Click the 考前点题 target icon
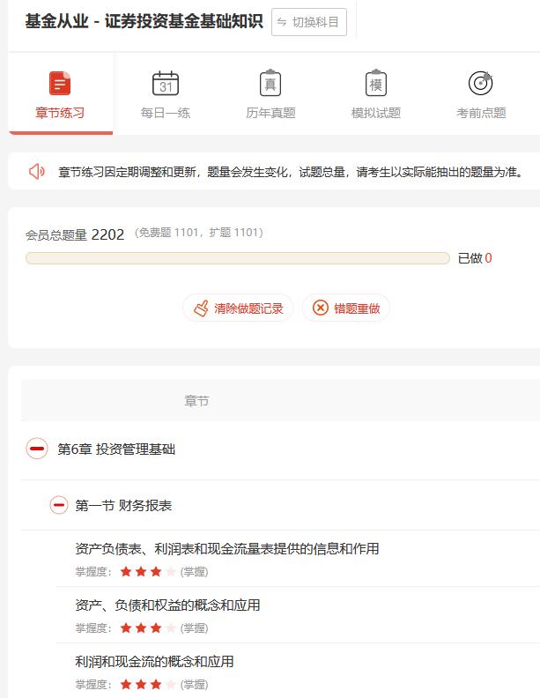This screenshot has width=540, height=698. coord(481,84)
